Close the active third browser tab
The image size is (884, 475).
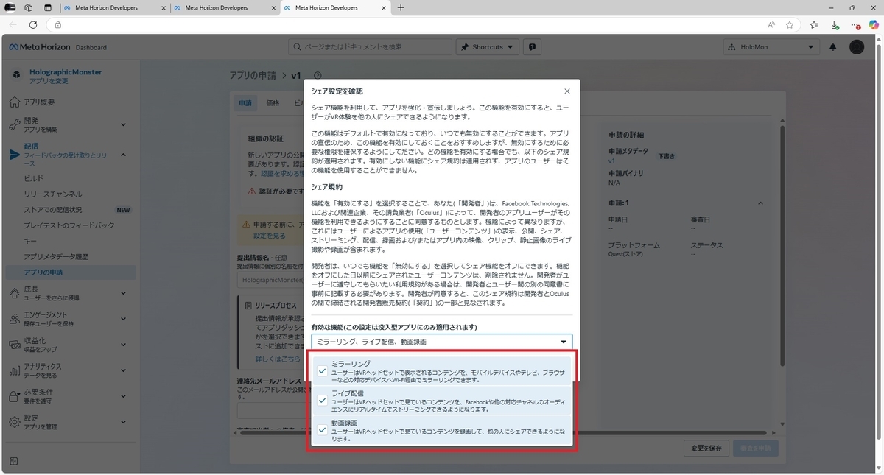point(384,7)
